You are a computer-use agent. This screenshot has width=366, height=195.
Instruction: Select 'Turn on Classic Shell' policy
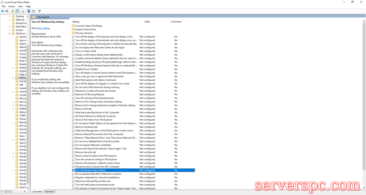(x=85, y=51)
